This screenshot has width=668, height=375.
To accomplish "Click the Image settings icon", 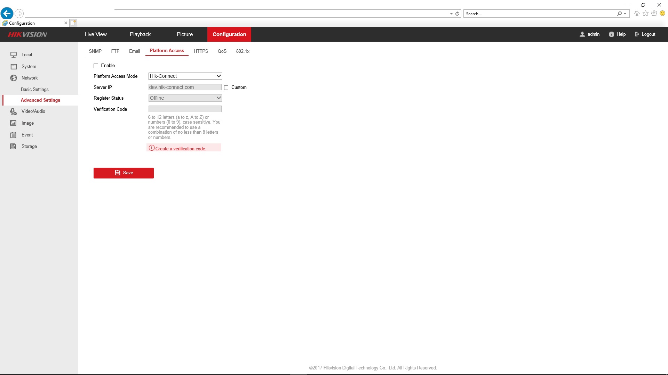I will (13, 123).
